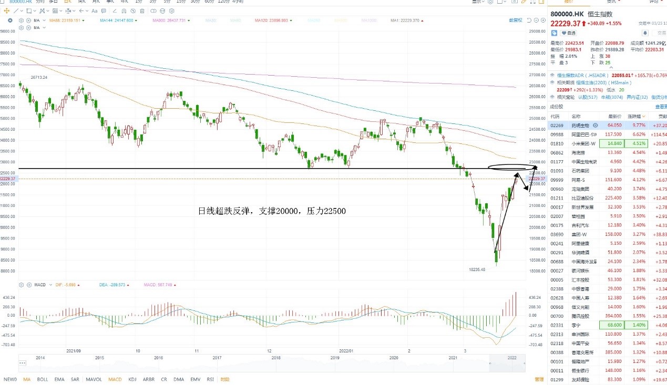The width and height of the screenshot is (667, 385).
Task: Open the 前复权 adjustment selector
Action: click(516, 20)
